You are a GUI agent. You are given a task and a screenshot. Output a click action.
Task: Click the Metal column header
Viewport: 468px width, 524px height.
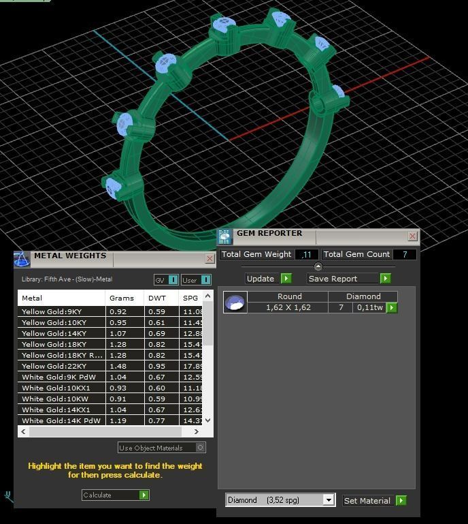pos(61,298)
